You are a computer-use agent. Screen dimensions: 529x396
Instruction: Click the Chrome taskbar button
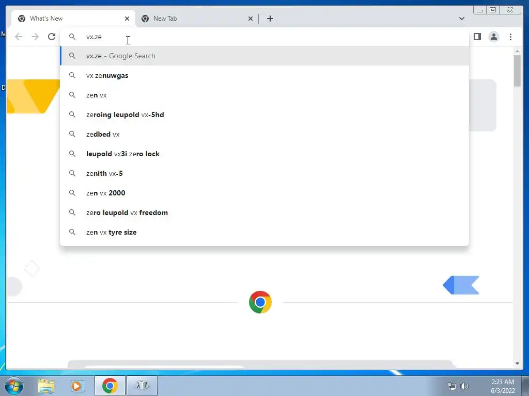(110, 386)
